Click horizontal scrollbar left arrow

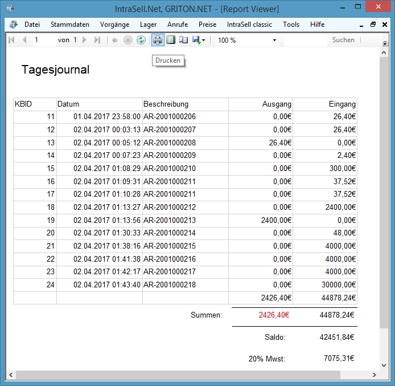pyautogui.click(x=11, y=375)
